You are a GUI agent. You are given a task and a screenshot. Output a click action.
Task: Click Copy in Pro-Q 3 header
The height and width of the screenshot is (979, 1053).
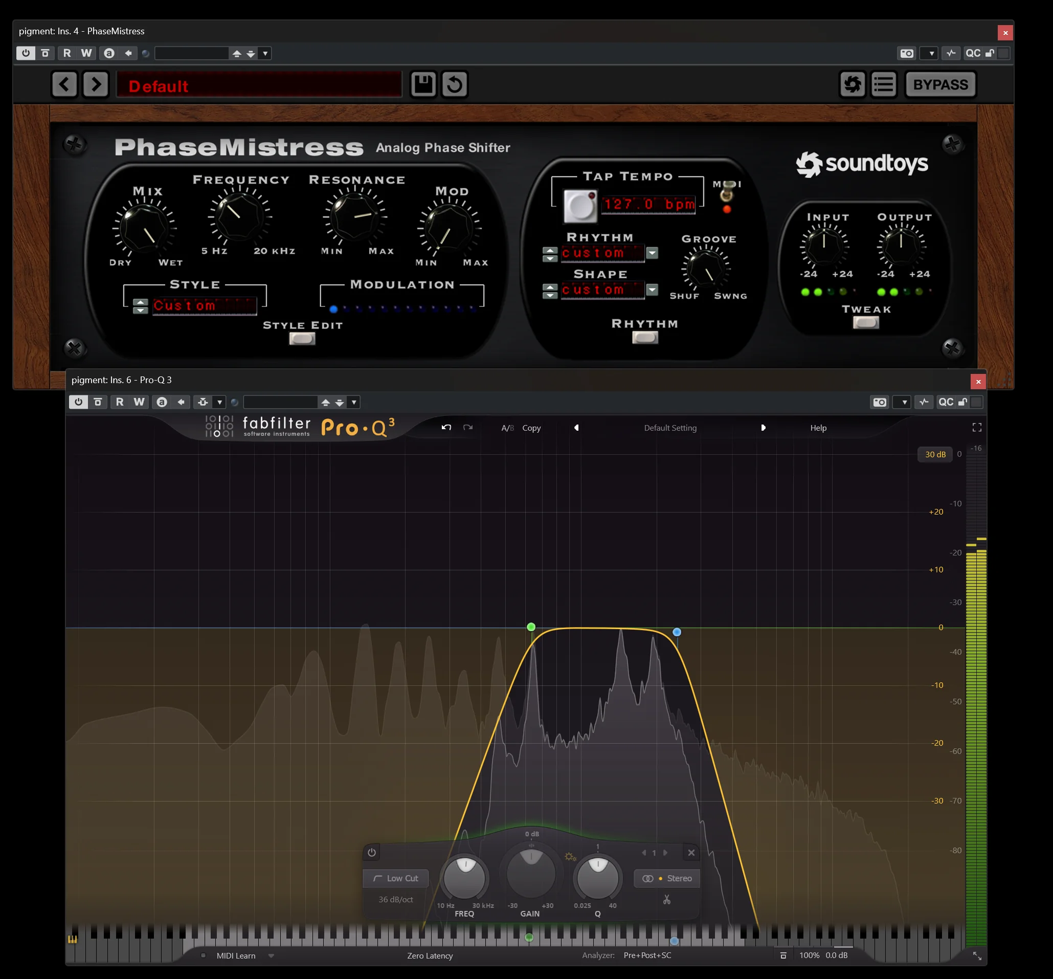coord(531,428)
